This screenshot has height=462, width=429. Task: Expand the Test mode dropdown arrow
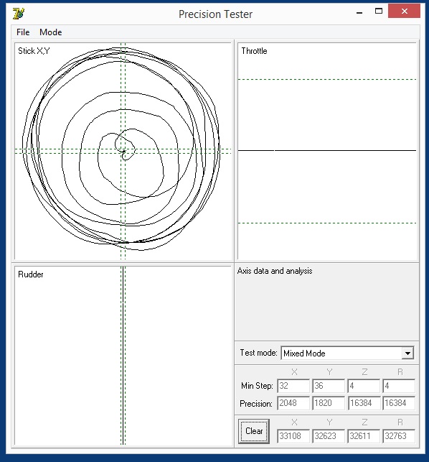[407, 354]
